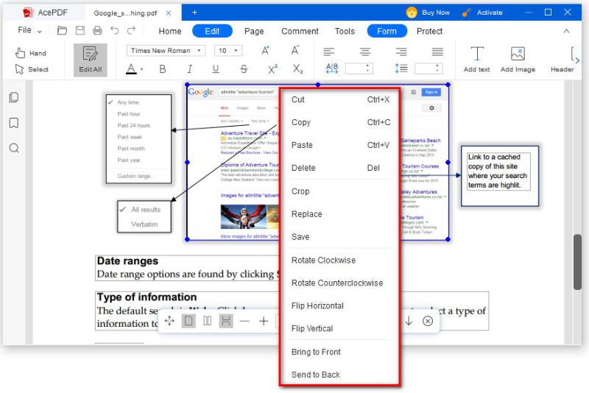Click the line spacing icon
This screenshot has width=589, height=393.
coord(401,68)
